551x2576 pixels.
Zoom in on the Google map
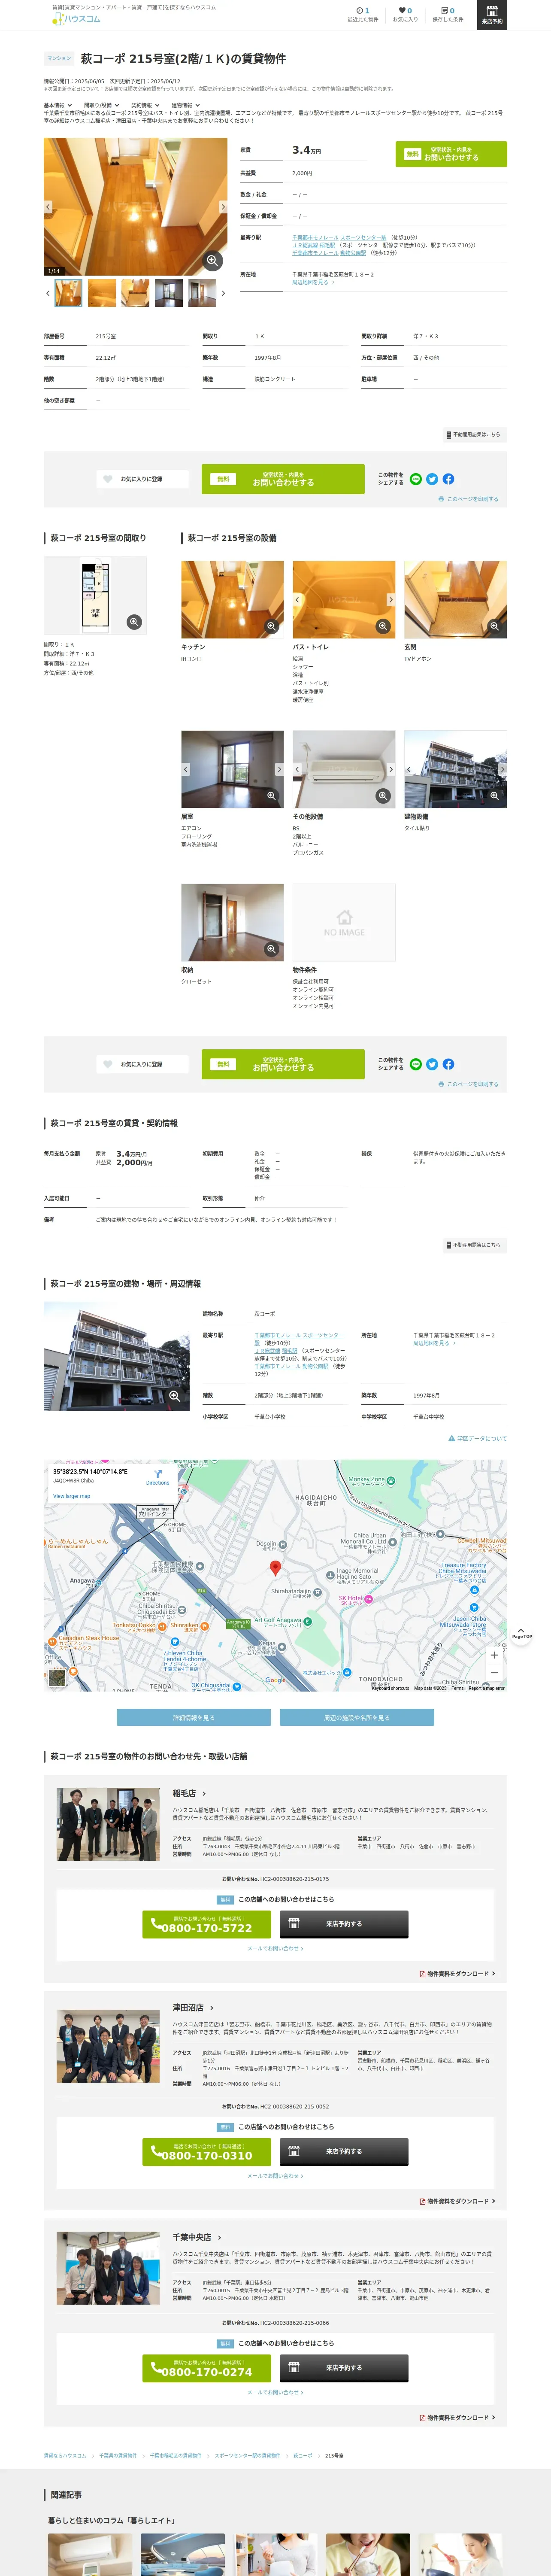(494, 1655)
